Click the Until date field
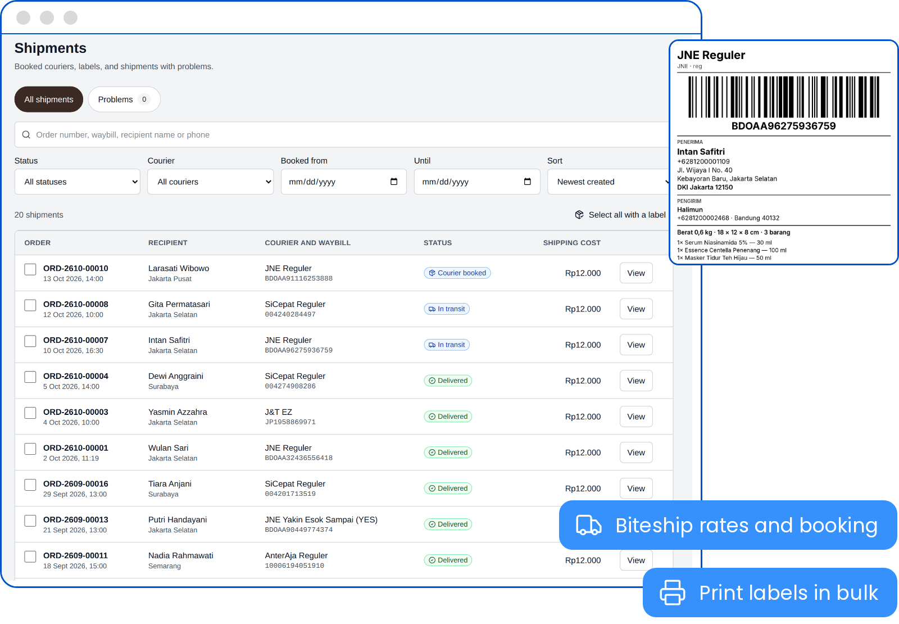899x624 pixels. click(x=477, y=182)
